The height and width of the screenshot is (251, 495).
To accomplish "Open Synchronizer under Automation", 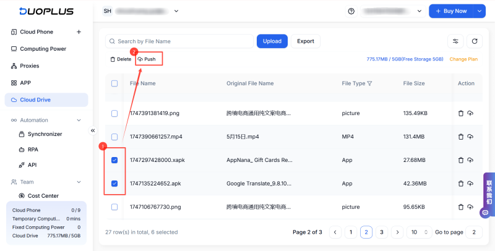I will pos(45,134).
